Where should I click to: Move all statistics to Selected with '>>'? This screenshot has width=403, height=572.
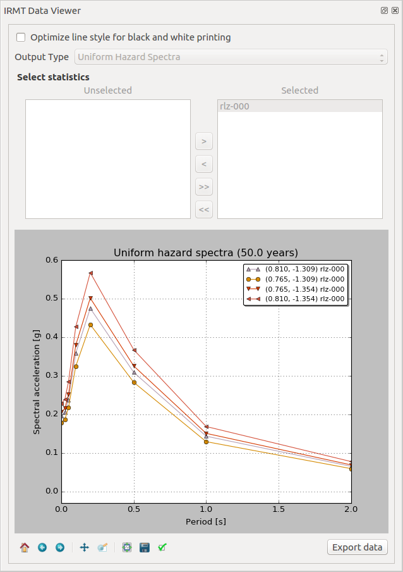203,187
